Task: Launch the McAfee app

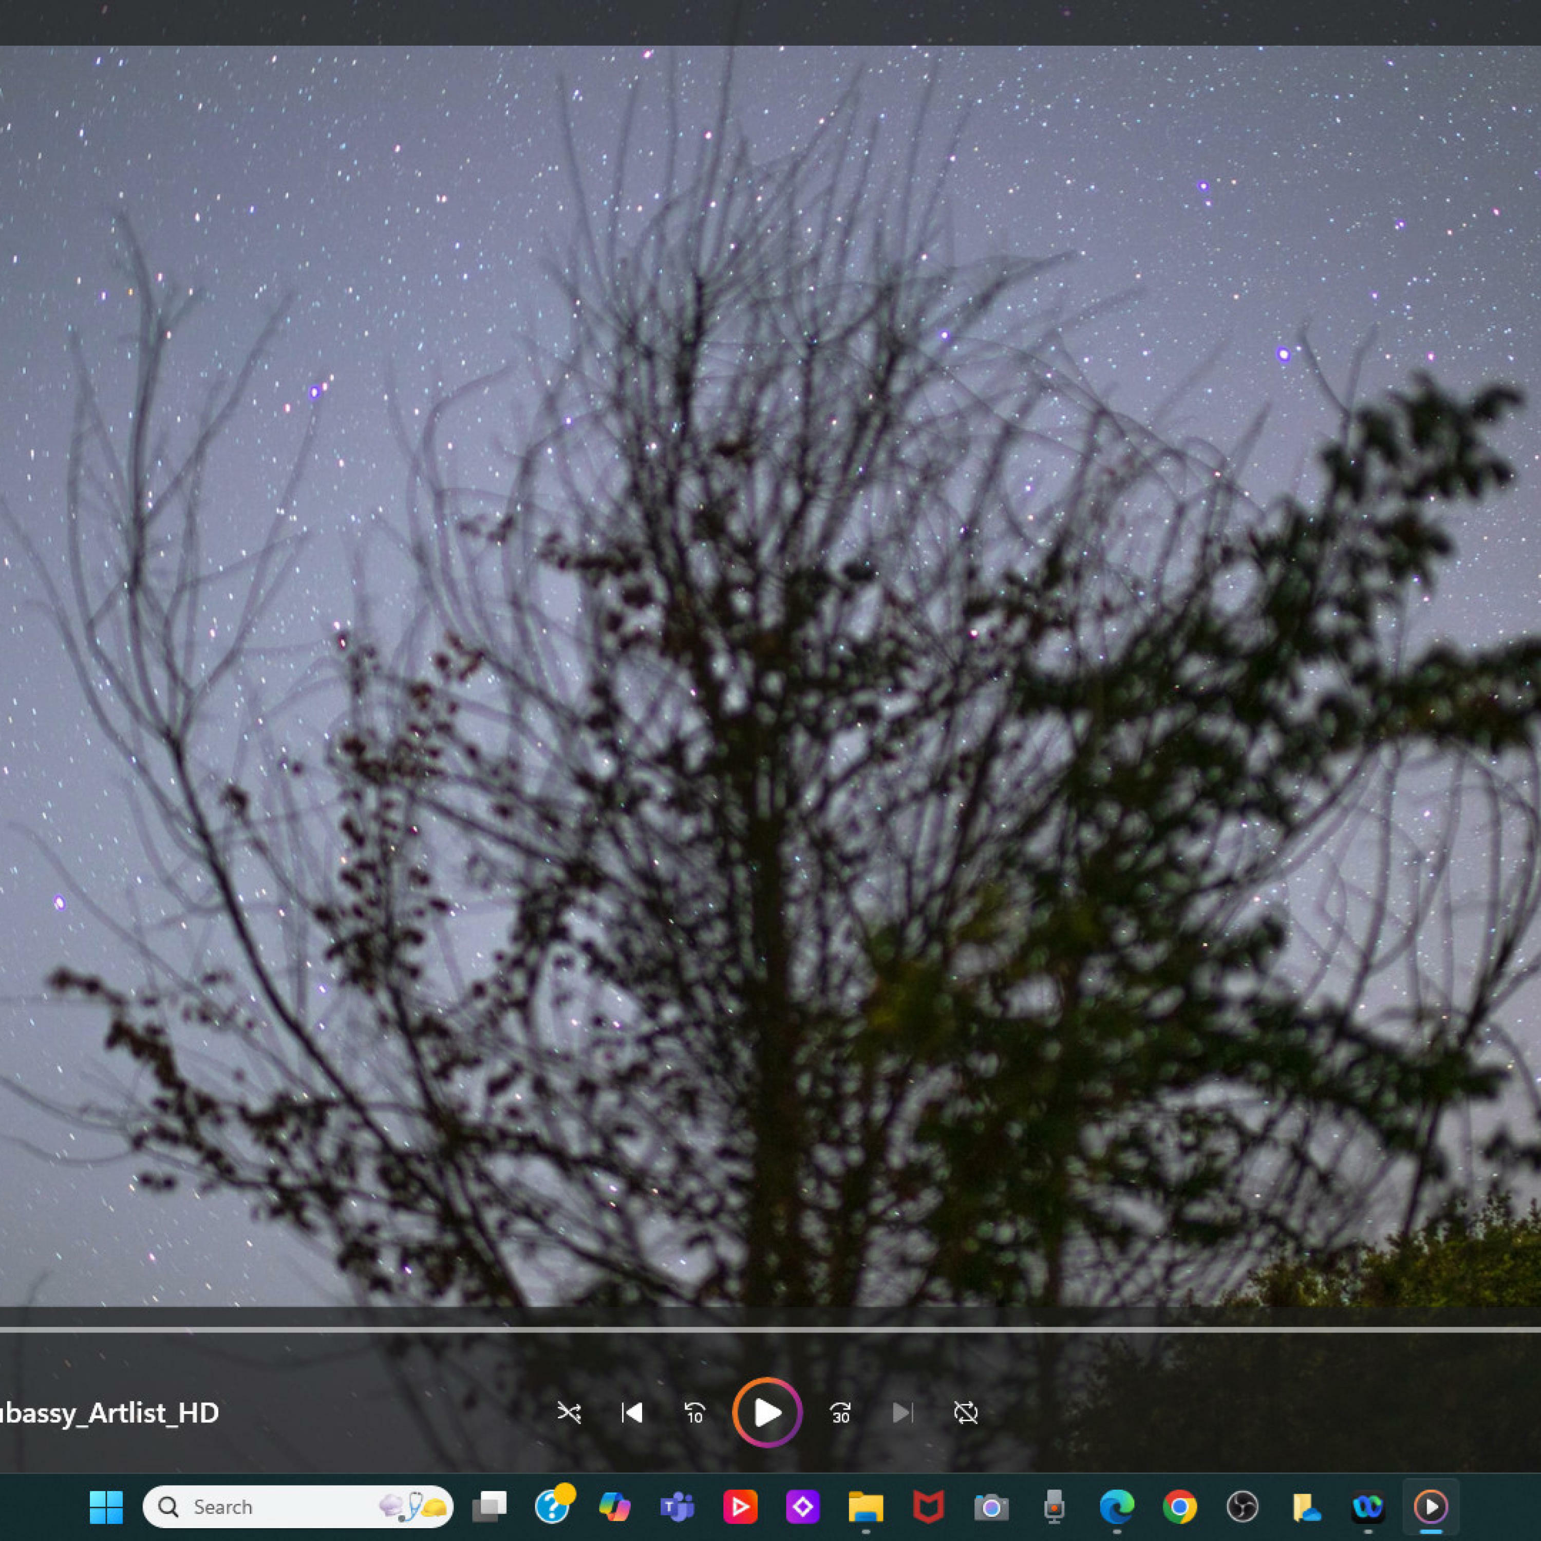Action: click(x=928, y=1507)
